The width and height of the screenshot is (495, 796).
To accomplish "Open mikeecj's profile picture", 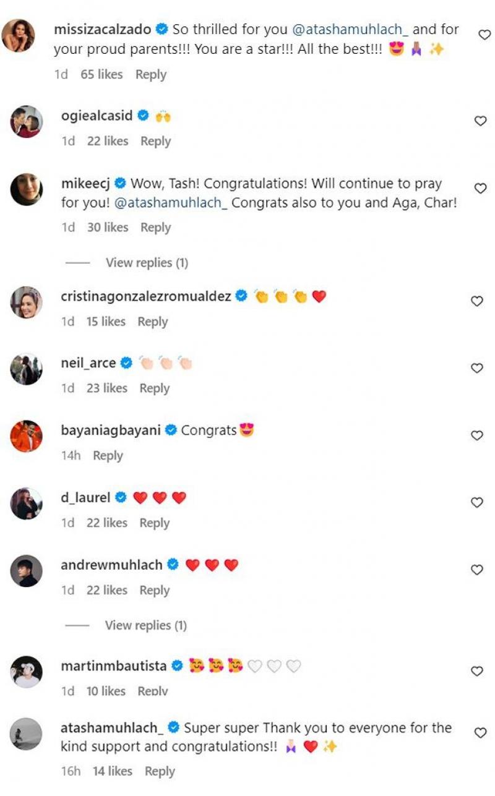I will (27, 189).
